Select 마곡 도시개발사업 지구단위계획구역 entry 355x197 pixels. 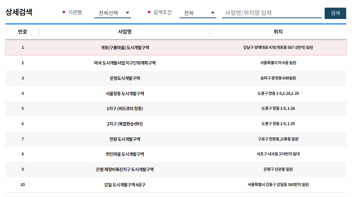(125, 63)
